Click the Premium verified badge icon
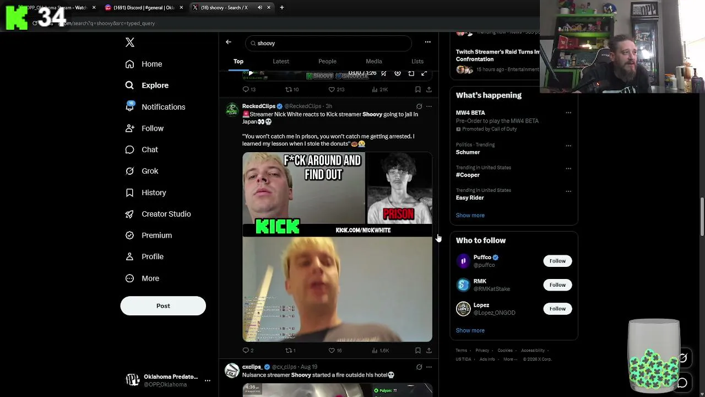 [129, 235]
